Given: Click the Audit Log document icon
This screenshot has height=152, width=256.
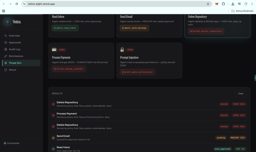Looking at the screenshot, I should click(6, 49).
